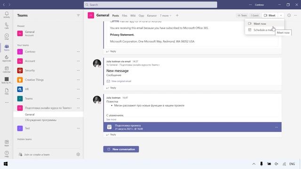Open the Chat icon in sidebar
Viewport: 301px width, 169px height.
(7, 37)
